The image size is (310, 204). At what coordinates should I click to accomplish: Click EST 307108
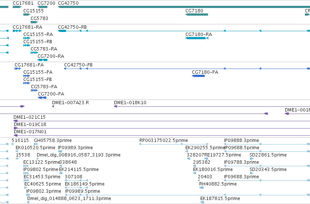[76, 180]
